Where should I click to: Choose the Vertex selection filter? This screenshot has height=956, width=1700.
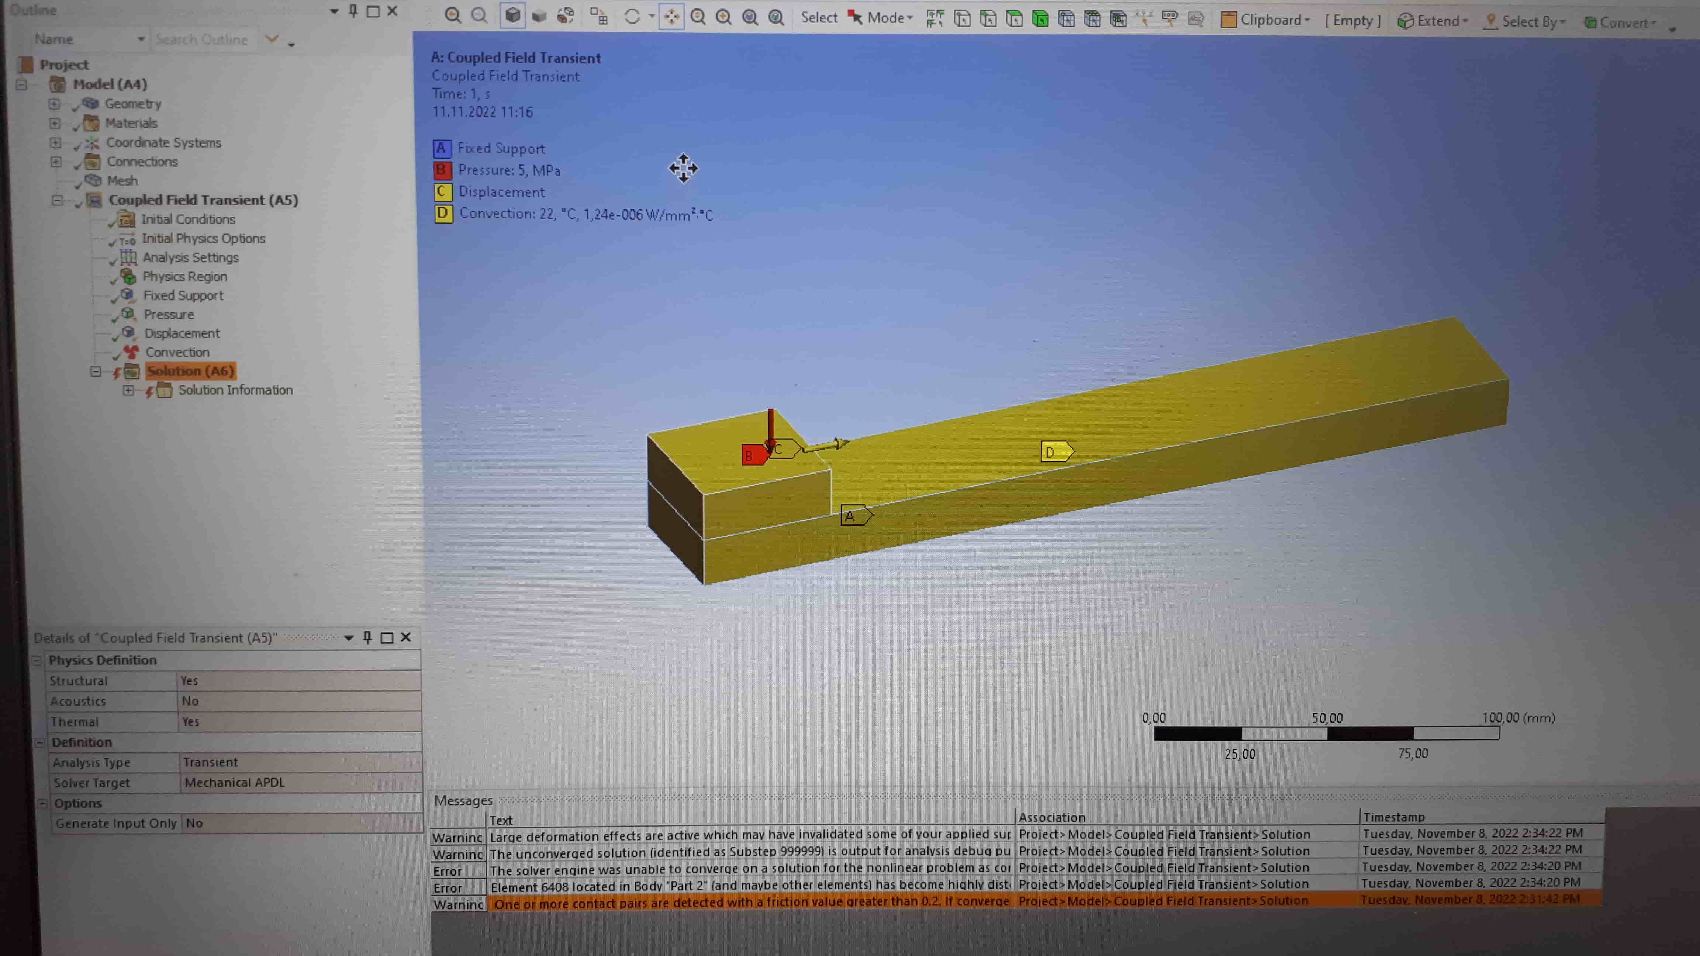tap(962, 18)
